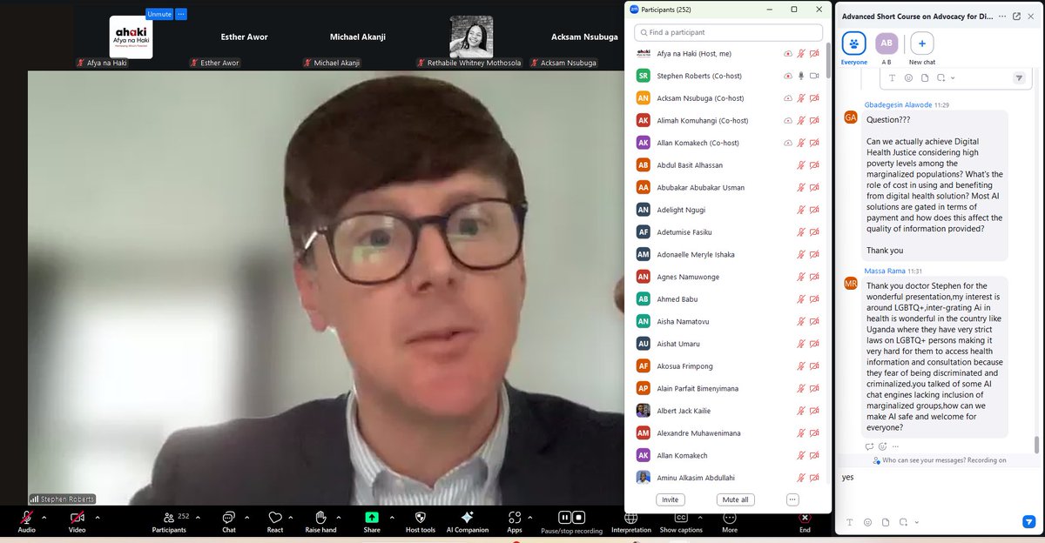This screenshot has width=1045, height=543.
Task: Attach file icon beside the blue send button
Action: tap(886, 522)
